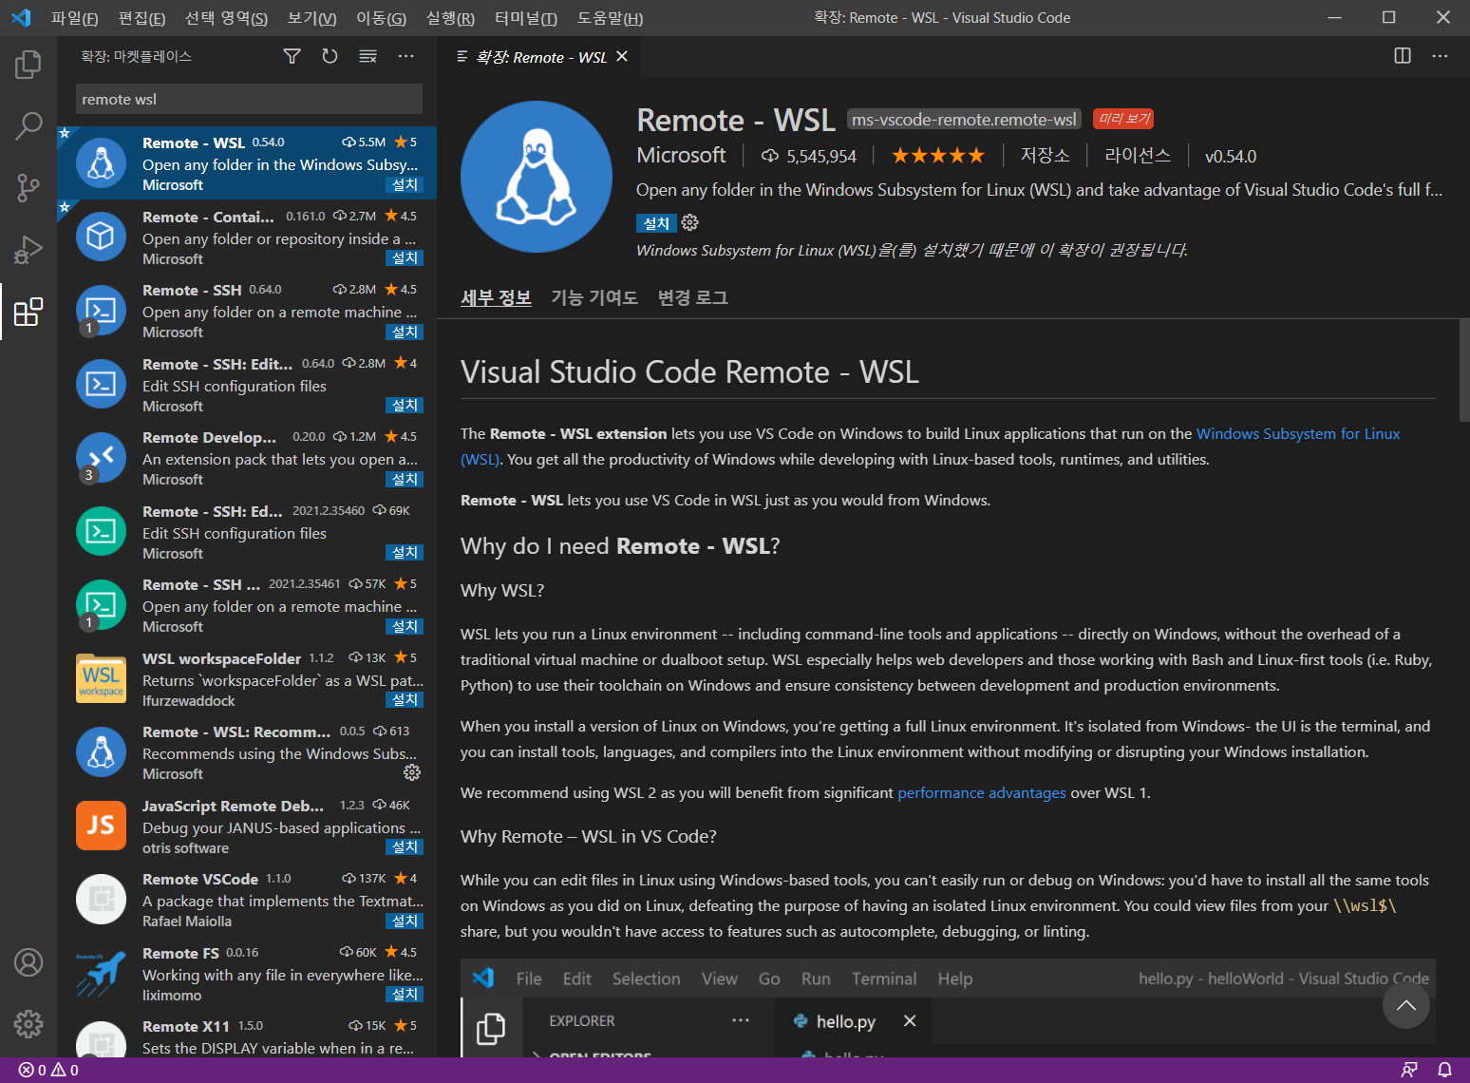The height and width of the screenshot is (1083, 1470).
Task: Open manage gear for Remote - WSL: Recommender
Action: pos(411,772)
